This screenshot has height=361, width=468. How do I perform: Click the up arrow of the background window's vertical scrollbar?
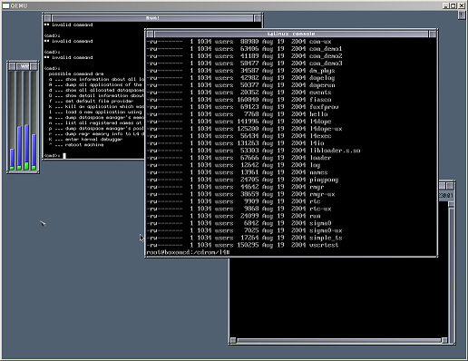click(452, 205)
